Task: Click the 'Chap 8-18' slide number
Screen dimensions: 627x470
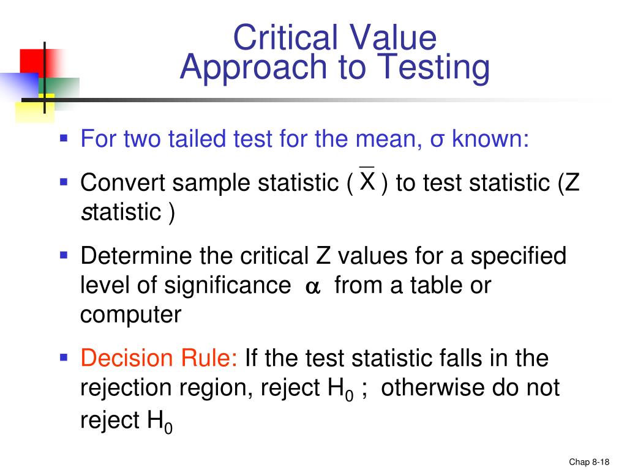Action: pos(589,461)
